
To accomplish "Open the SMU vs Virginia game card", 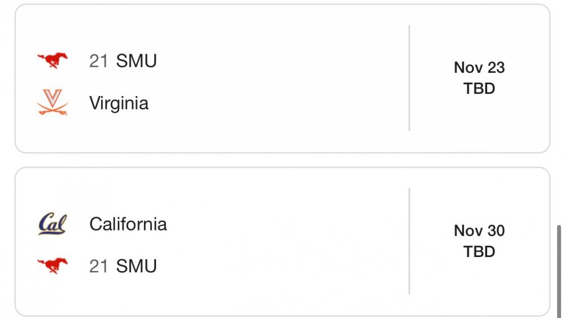I will 271,79.
